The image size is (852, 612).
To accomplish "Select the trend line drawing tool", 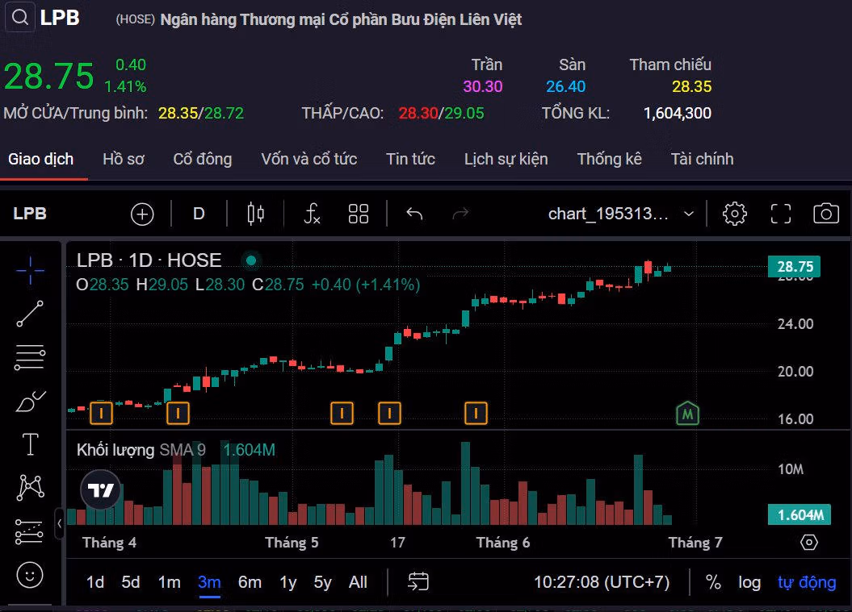I will [x=31, y=314].
